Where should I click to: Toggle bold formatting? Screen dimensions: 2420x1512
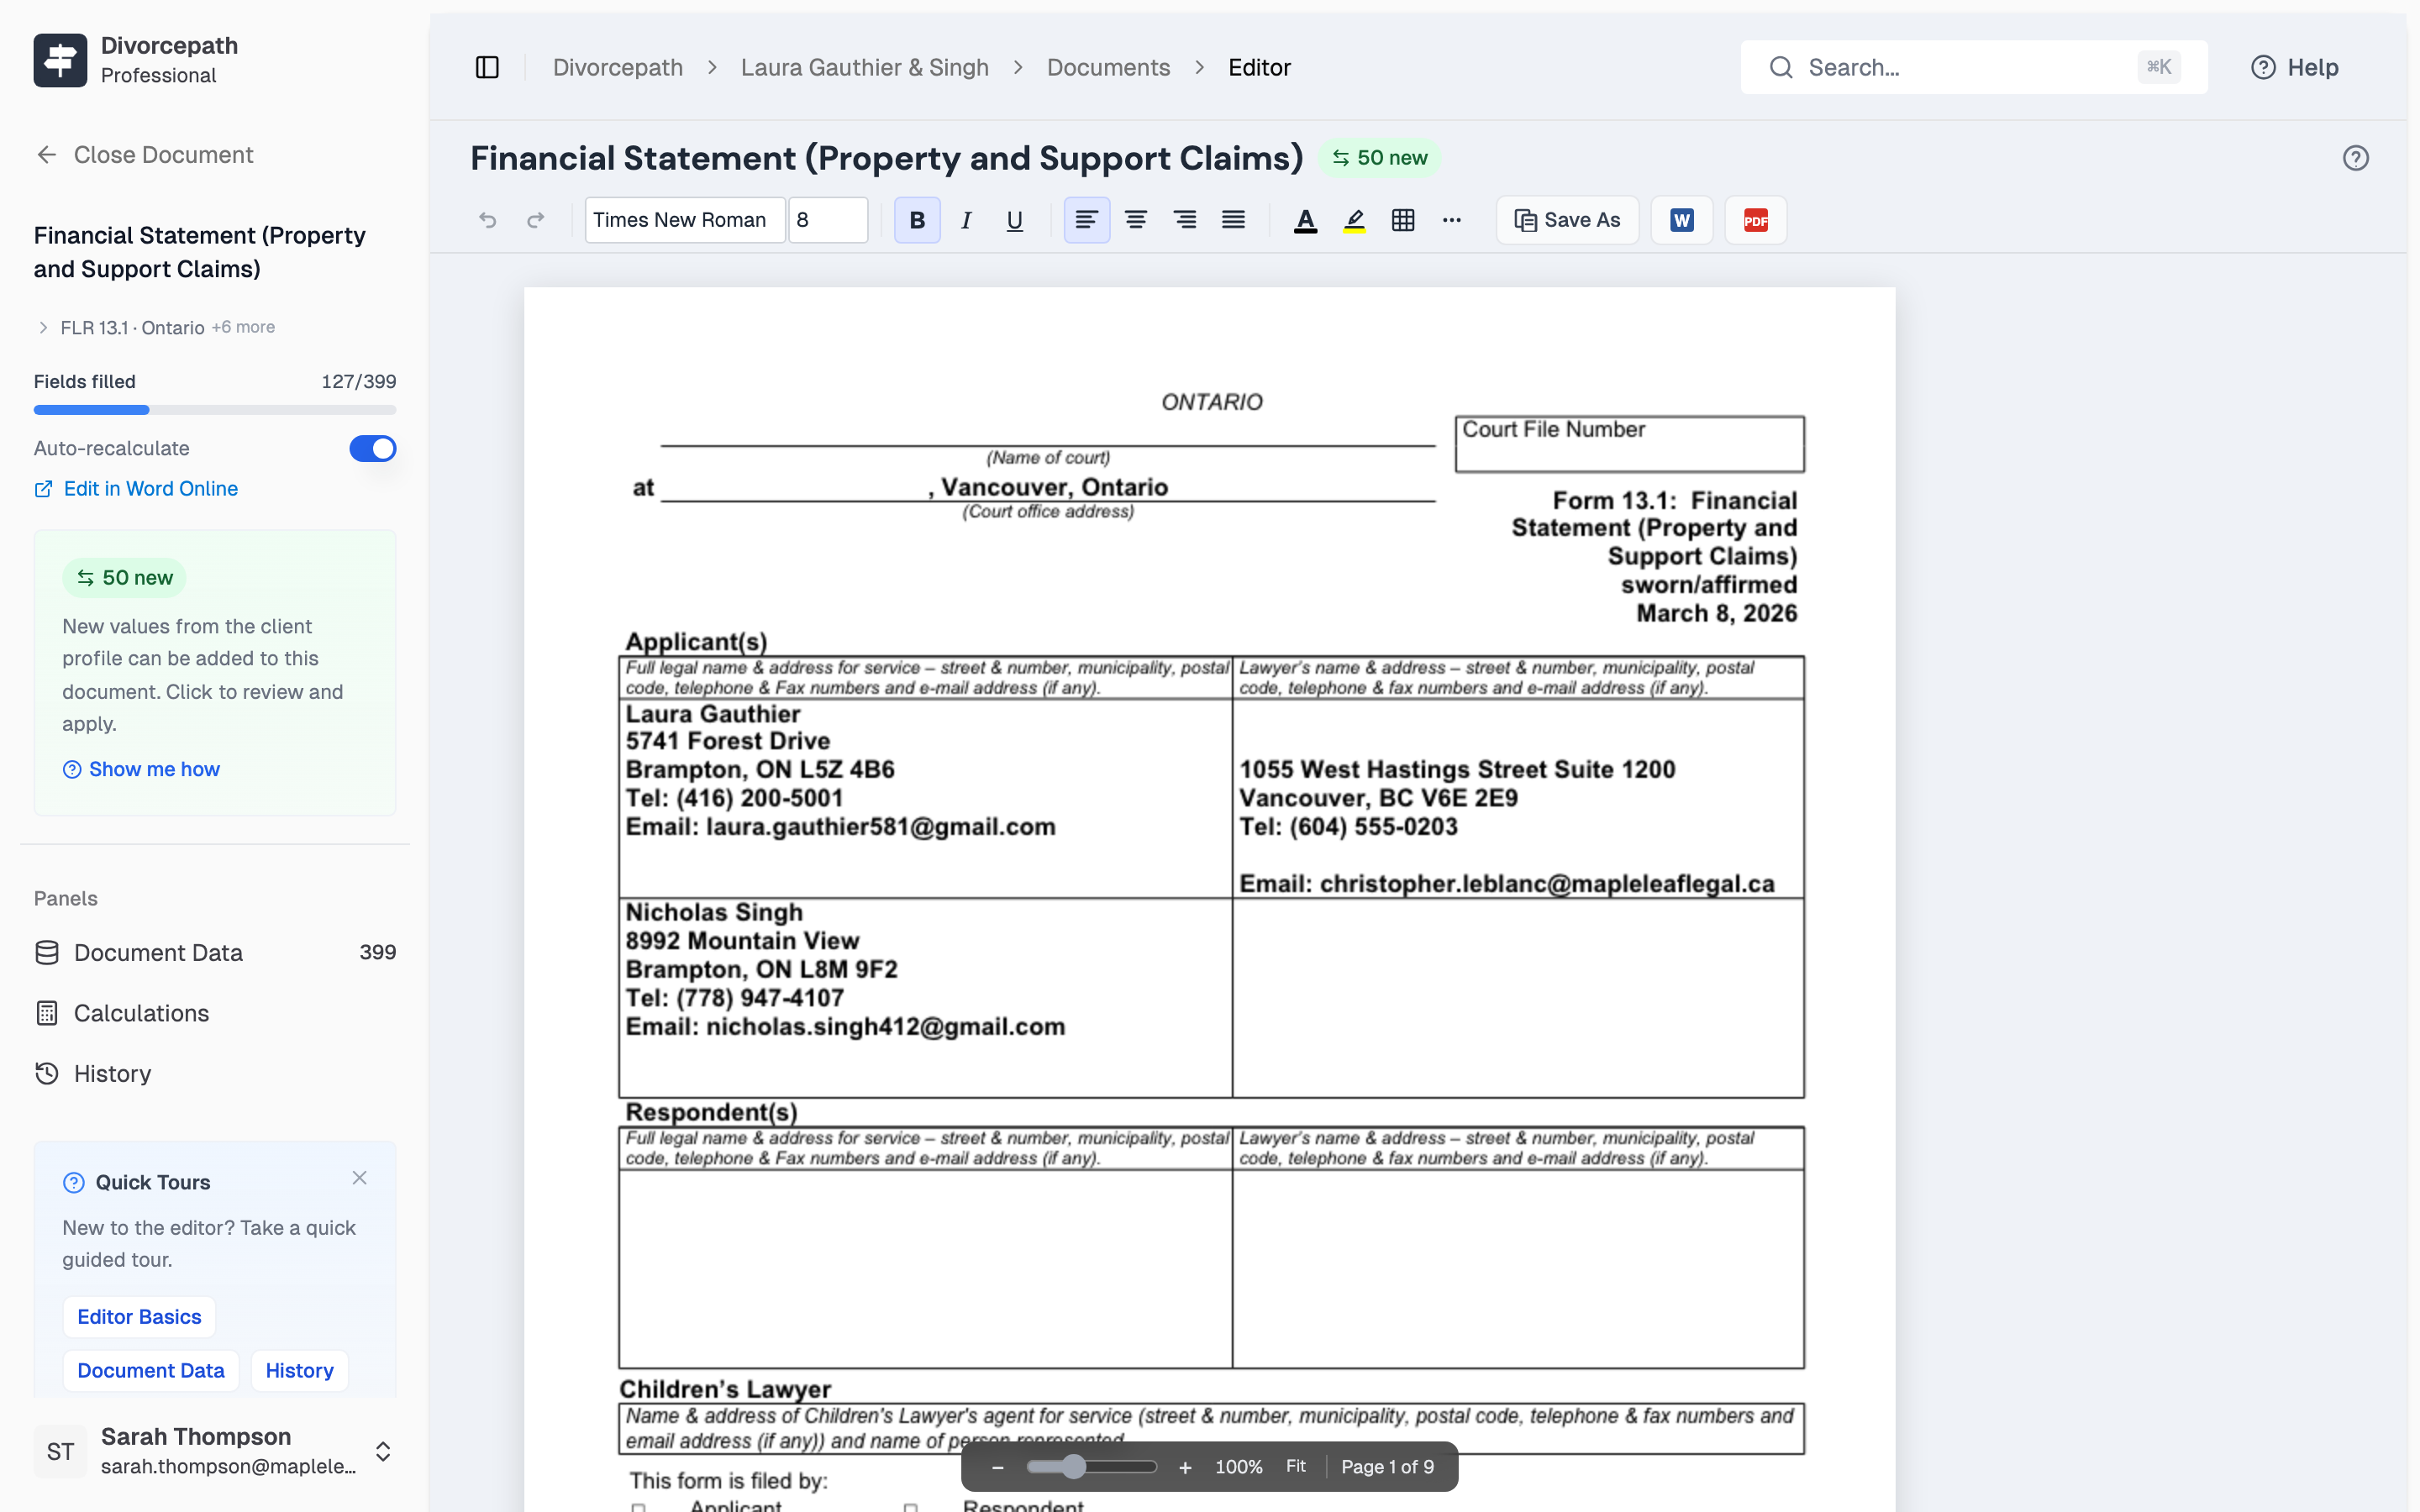click(x=916, y=220)
